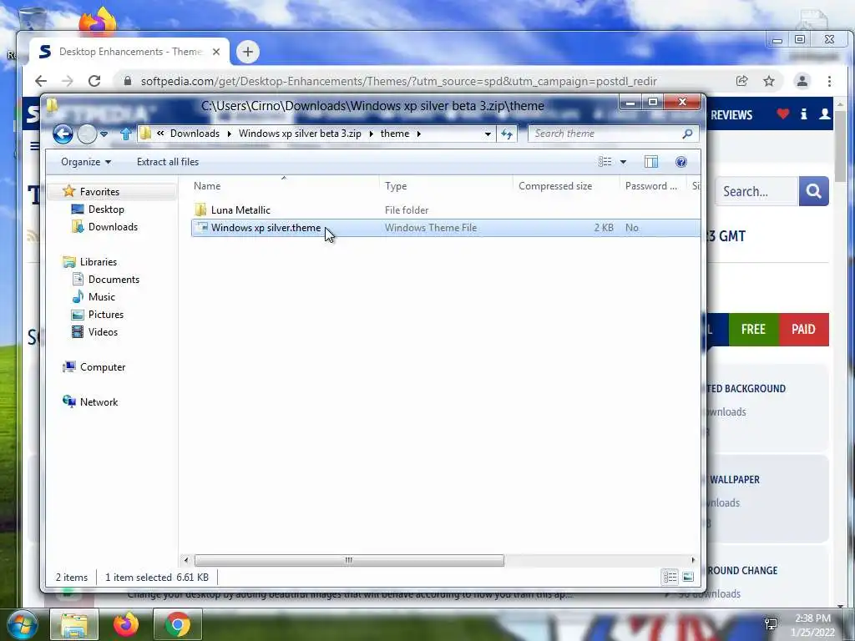The height and width of the screenshot is (641, 855).
Task: Expand the theme breadcrumb arrow
Action: click(x=419, y=134)
